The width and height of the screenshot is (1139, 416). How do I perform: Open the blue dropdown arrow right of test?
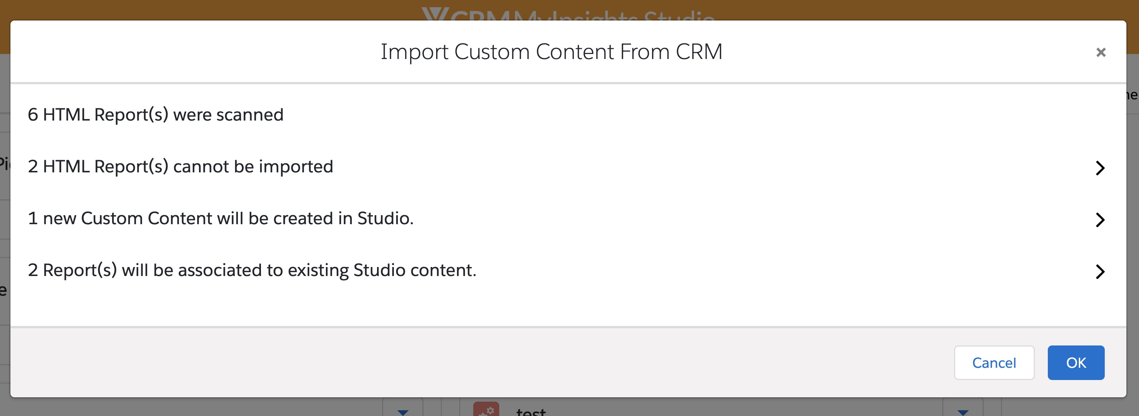pyautogui.click(x=963, y=412)
